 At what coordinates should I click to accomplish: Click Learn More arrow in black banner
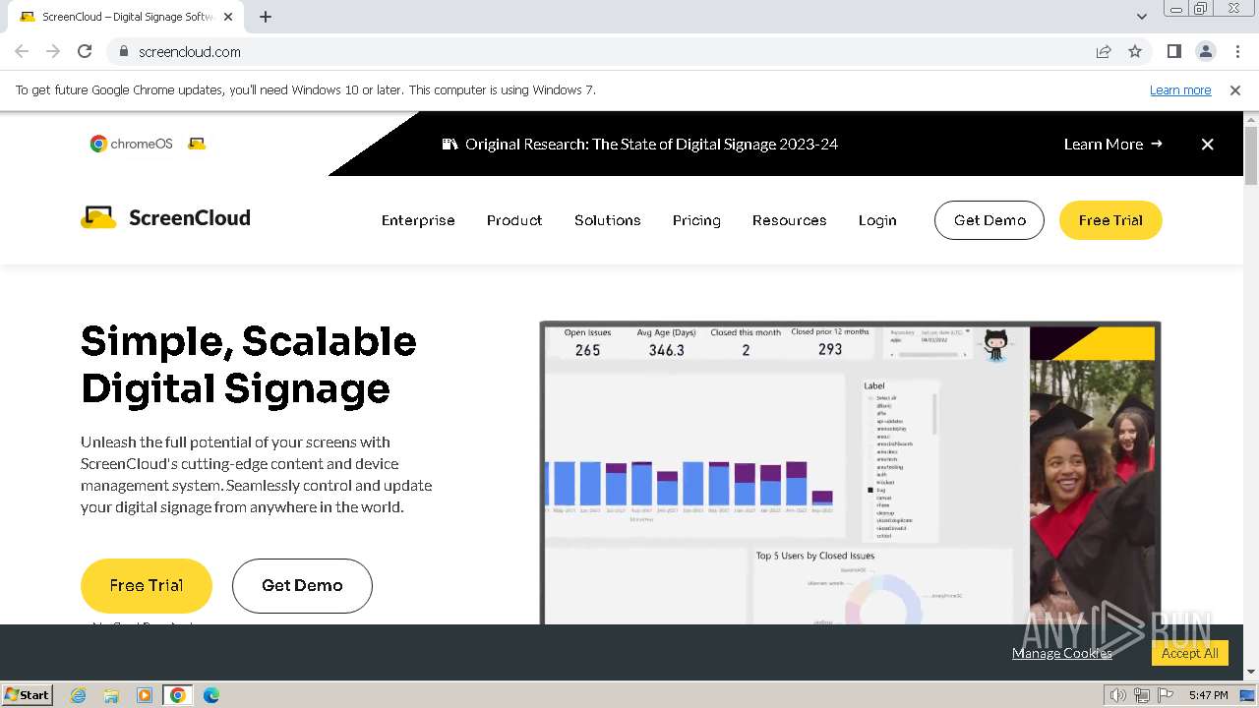1113,144
